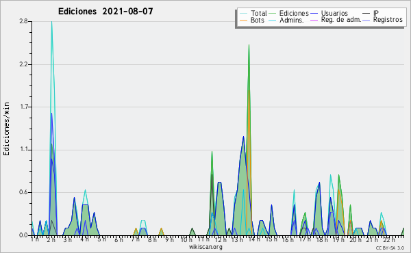The height and width of the screenshot is (253, 411).
Task: Click the y-axis value 0.6
Action: 24,193
